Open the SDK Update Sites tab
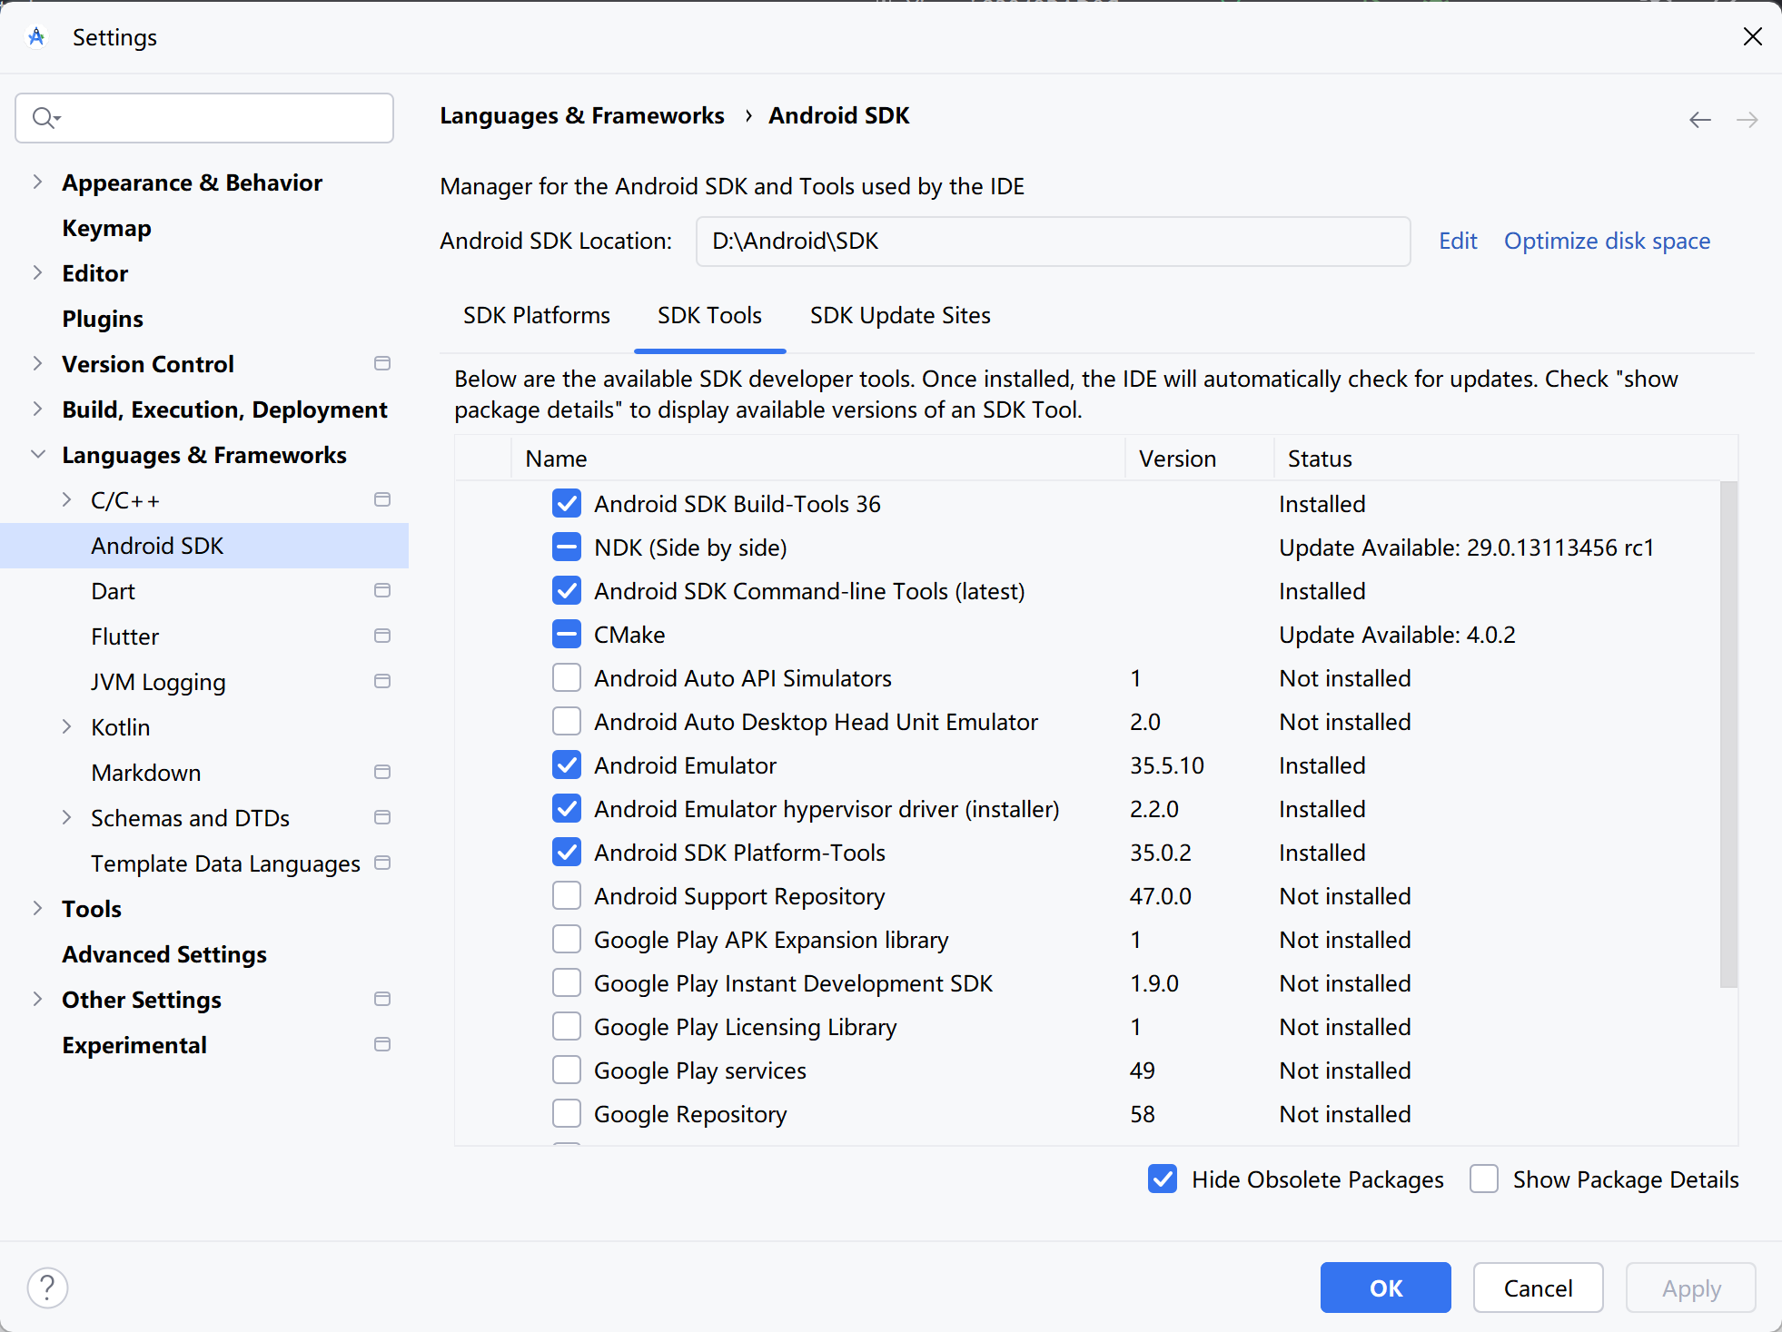This screenshot has width=1782, height=1332. pos(899,315)
